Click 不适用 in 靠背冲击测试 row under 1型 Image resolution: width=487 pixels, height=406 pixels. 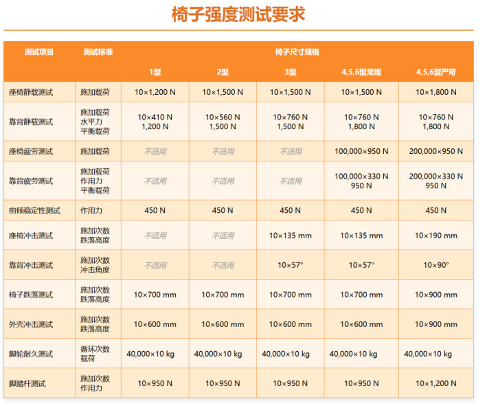155,265
